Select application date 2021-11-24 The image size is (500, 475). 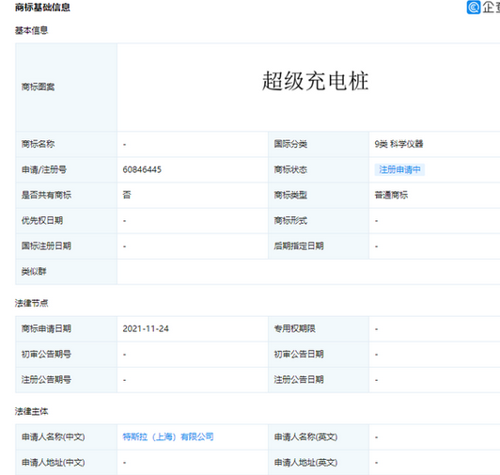146,329
